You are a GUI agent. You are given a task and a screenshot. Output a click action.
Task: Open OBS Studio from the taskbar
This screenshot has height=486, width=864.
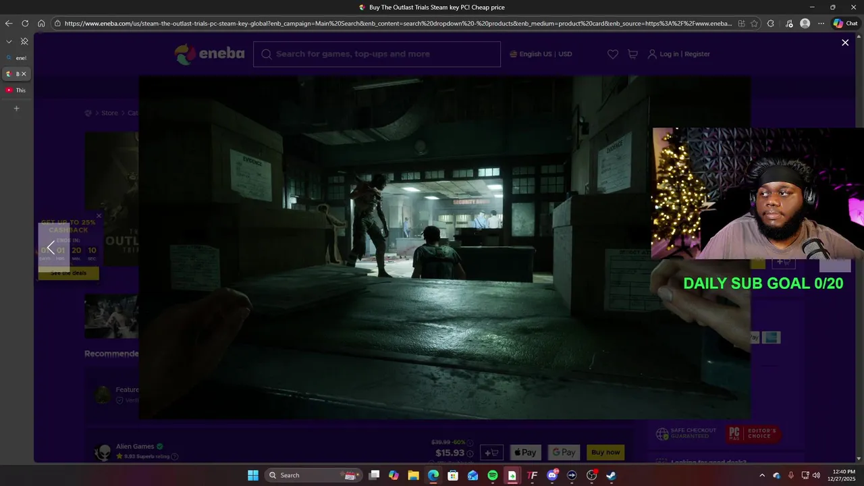[x=592, y=475]
